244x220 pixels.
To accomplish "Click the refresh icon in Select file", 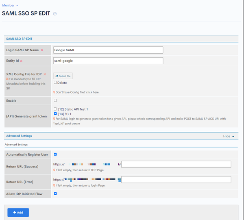I will (57, 76).
